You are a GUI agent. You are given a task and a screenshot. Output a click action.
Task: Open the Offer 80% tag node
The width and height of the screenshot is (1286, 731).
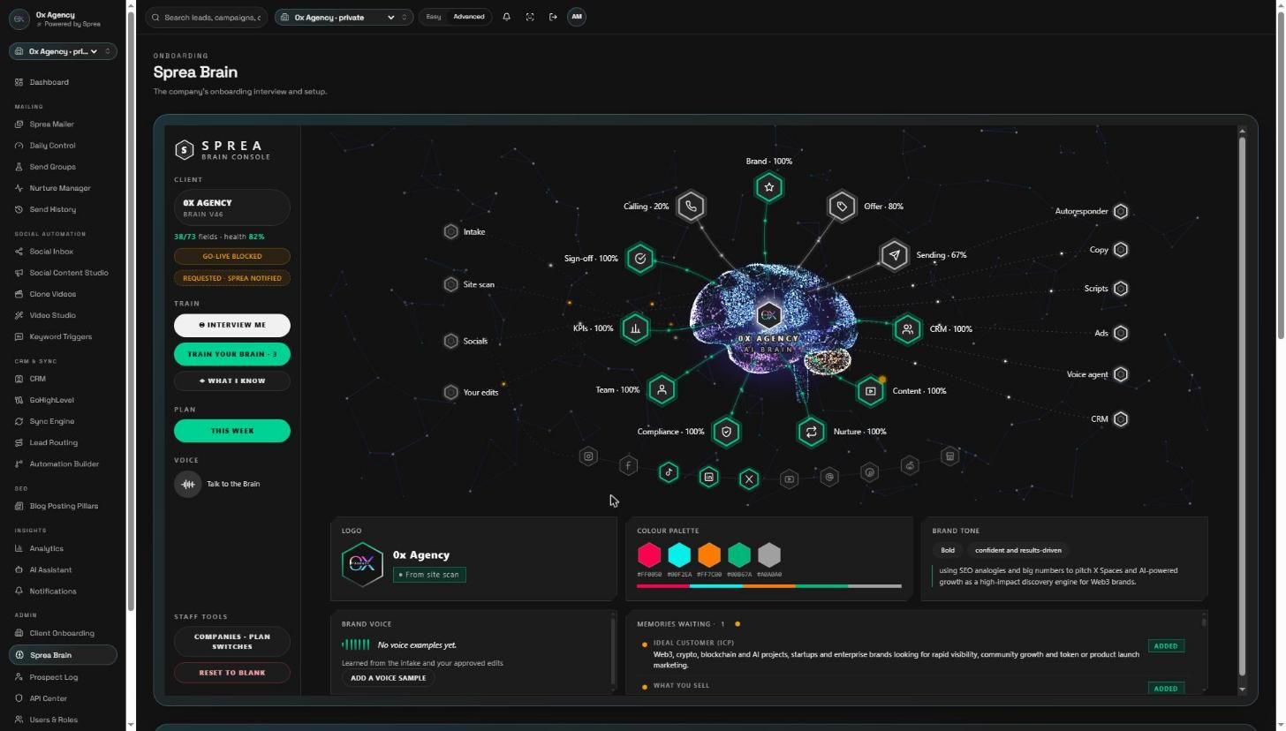pos(842,207)
